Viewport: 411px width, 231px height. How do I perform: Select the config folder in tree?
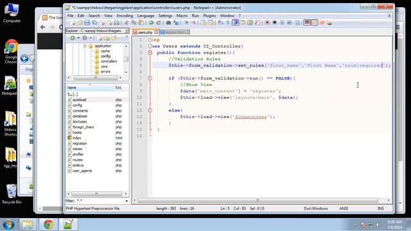point(105,56)
